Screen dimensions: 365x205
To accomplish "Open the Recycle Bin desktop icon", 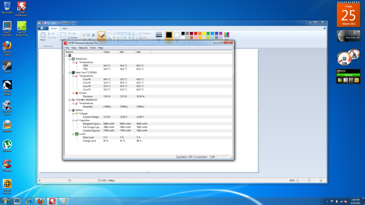I will (7, 8).
